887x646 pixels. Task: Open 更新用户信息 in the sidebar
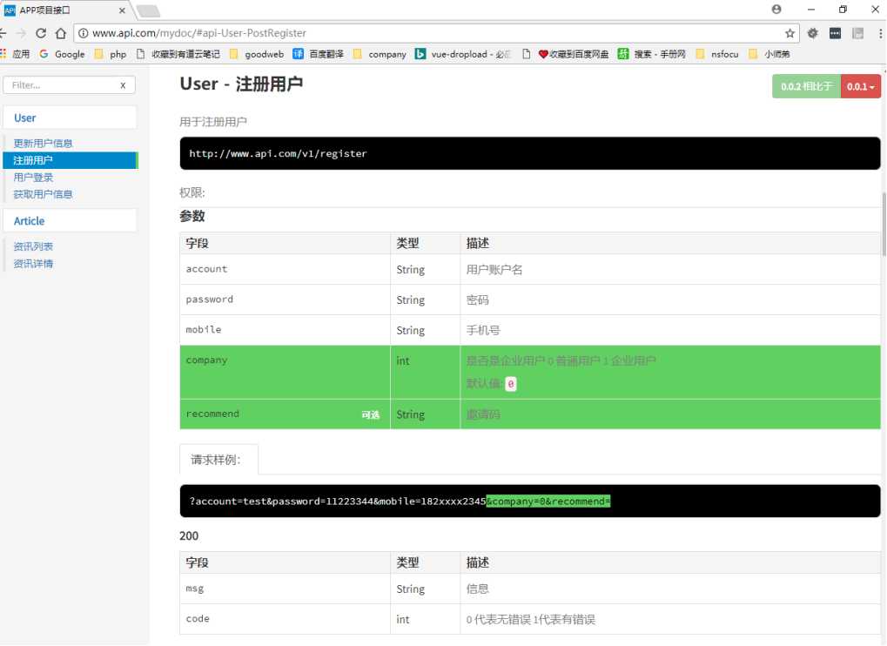[43, 143]
